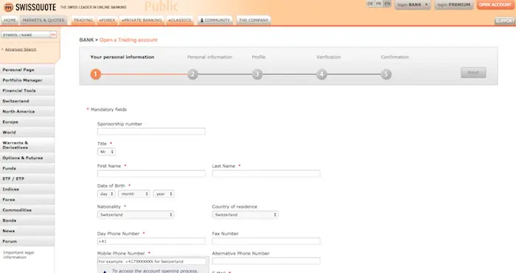516x273 pixels.
Task: Click the Mobile Phone Number field
Action: [x=152, y=261]
